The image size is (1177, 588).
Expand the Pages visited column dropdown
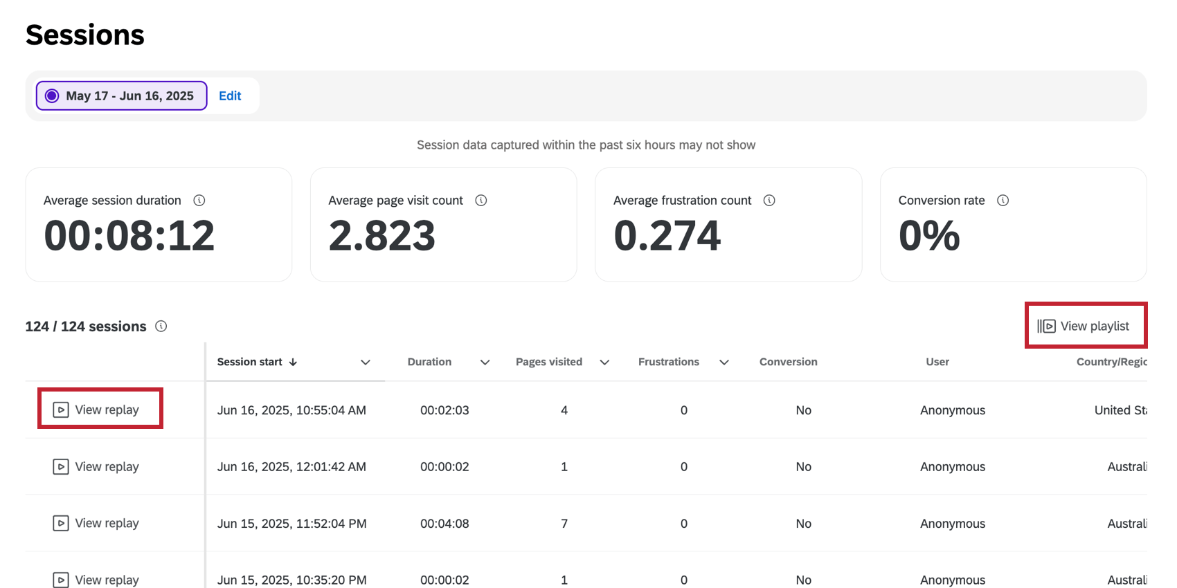(604, 362)
